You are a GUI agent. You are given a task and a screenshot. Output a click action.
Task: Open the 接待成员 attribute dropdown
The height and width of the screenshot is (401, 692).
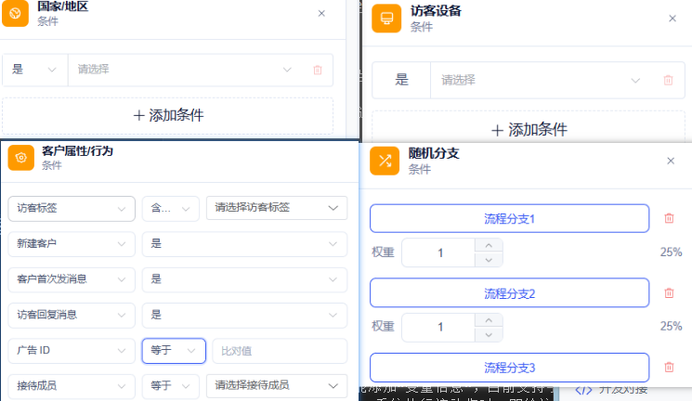click(x=72, y=386)
